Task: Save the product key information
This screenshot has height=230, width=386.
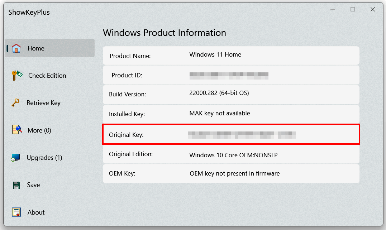Action: click(33, 185)
